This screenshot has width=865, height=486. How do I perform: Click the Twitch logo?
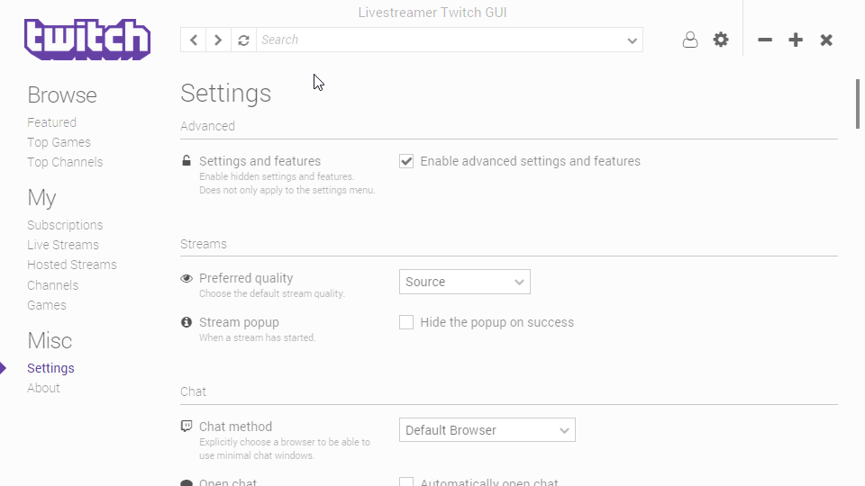[87, 40]
